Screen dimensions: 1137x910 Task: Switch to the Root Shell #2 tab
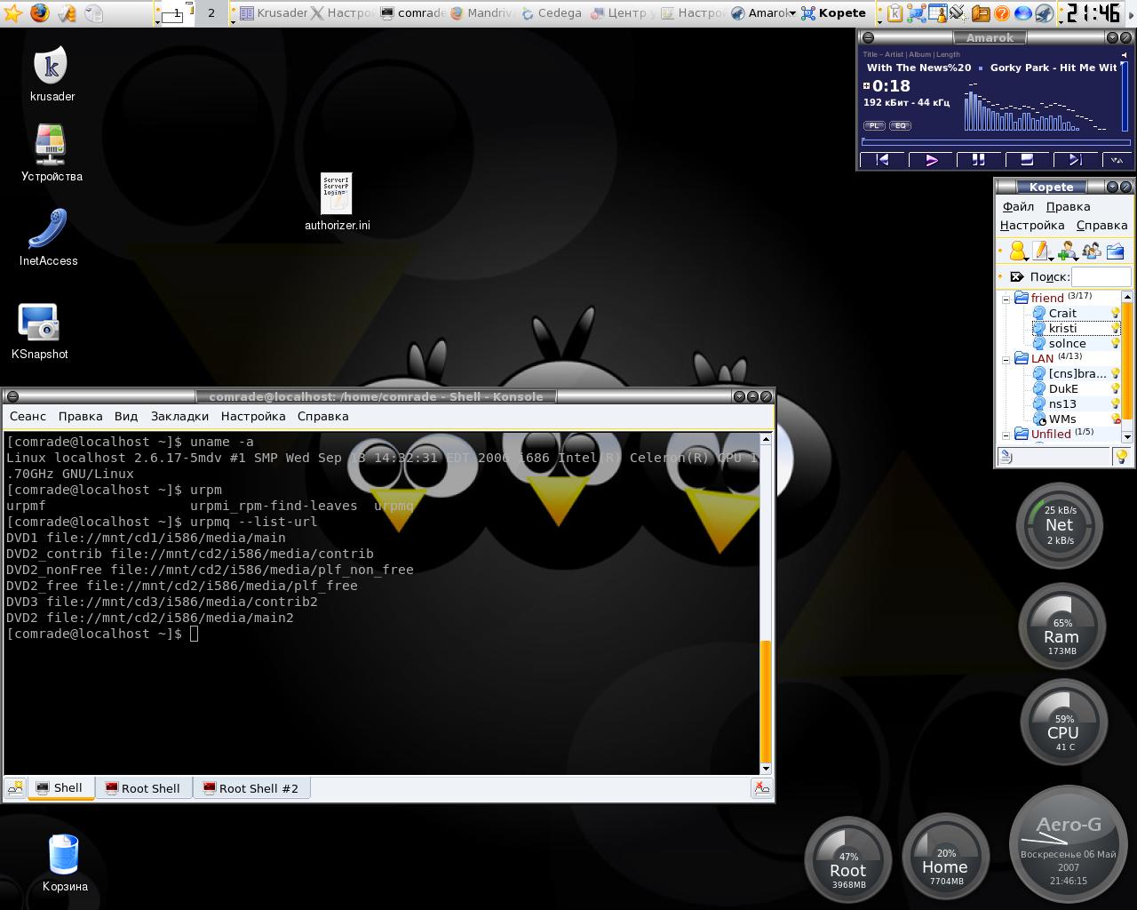[250, 788]
